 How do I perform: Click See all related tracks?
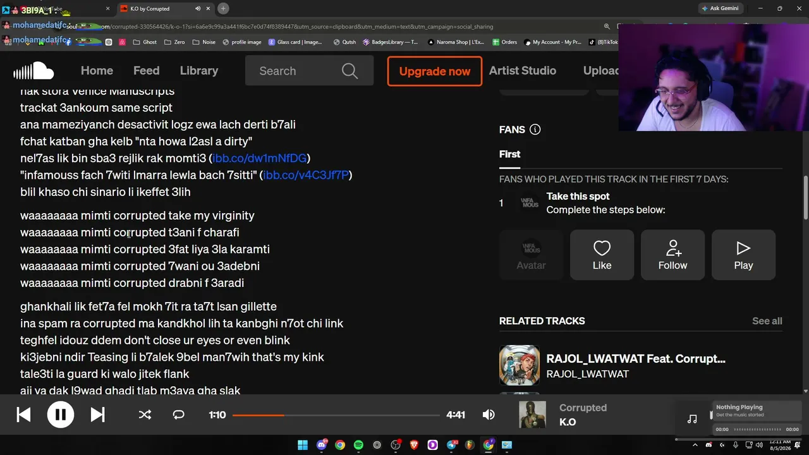tap(767, 321)
